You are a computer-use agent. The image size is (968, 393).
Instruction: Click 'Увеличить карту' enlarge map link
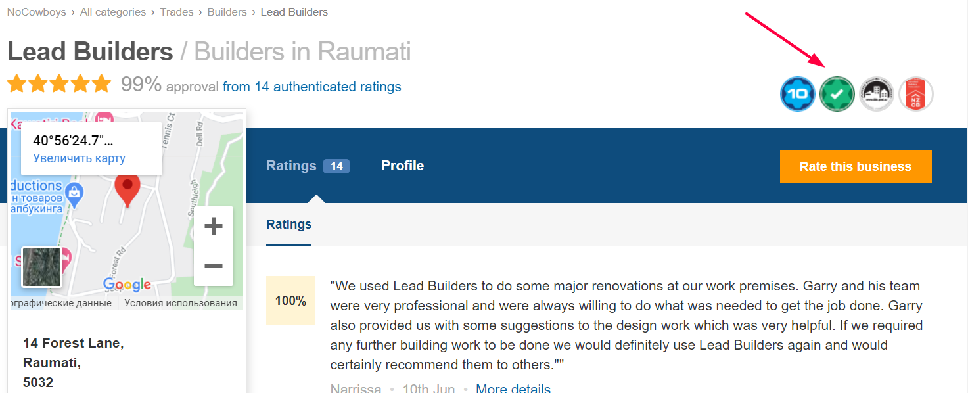(x=79, y=158)
